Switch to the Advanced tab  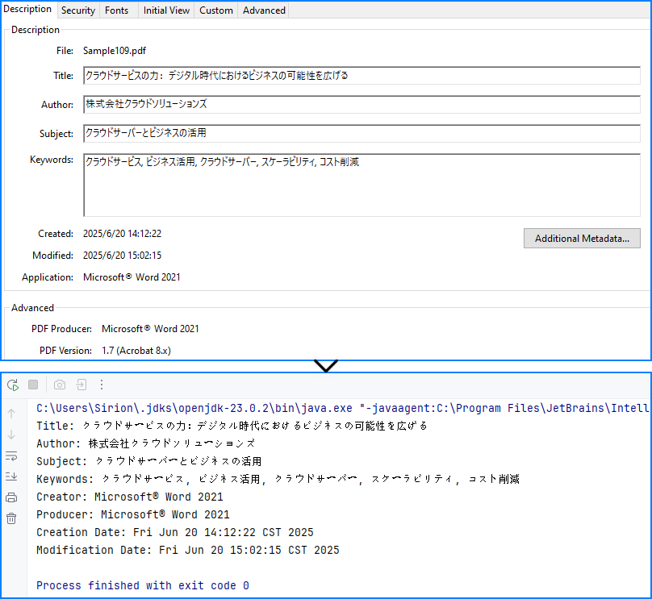263,10
